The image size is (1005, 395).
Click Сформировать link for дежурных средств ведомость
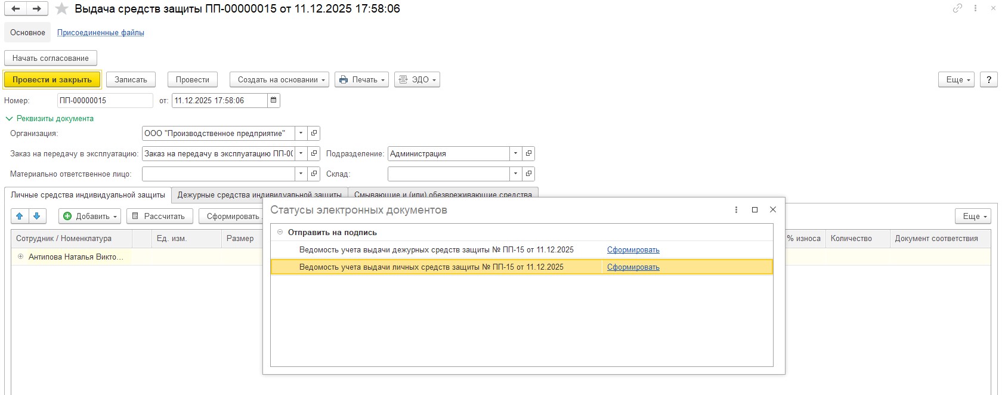[x=633, y=250]
